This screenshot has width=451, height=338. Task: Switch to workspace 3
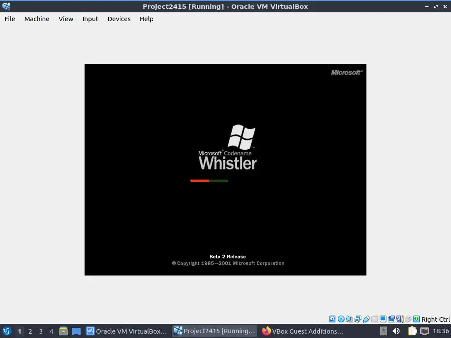click(x=41, y=331)
